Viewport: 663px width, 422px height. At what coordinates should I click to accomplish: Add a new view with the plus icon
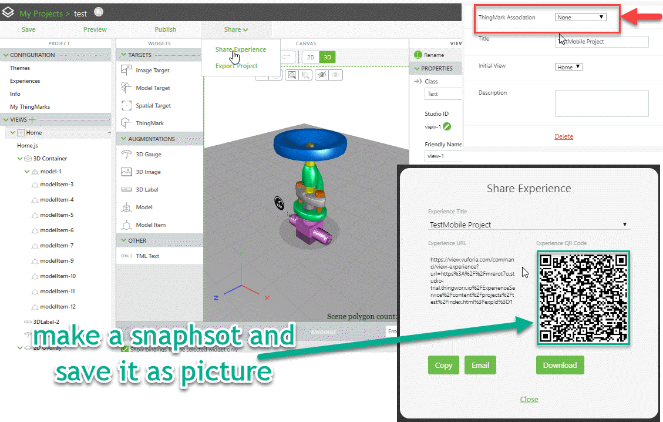32,120
